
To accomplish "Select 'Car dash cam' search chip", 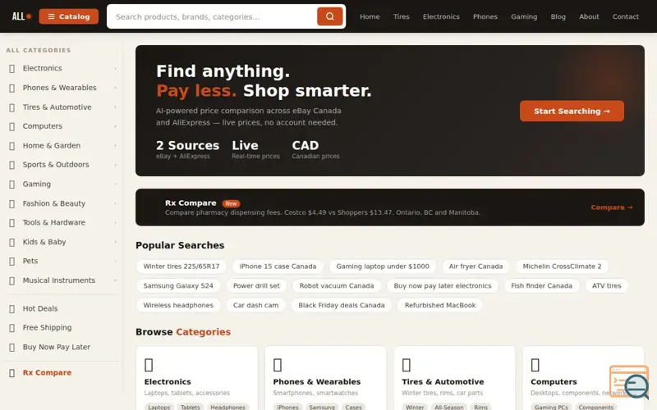I will point(255,305).
